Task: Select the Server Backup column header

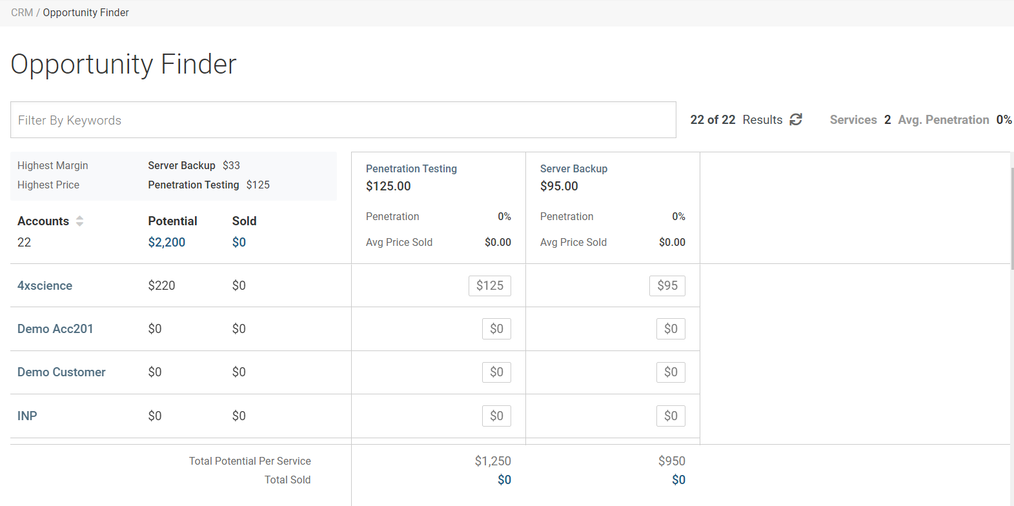Action: click(573, 169)
